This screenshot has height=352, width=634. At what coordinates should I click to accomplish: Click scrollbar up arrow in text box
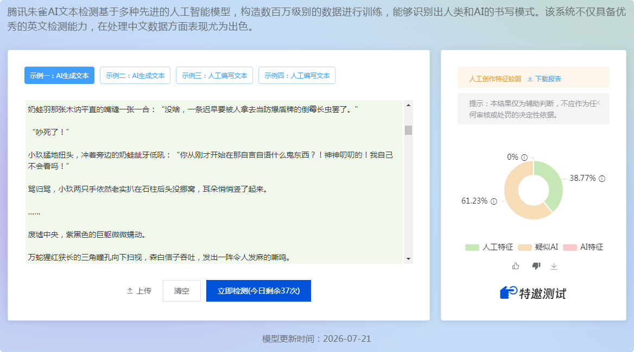[408, 105]
